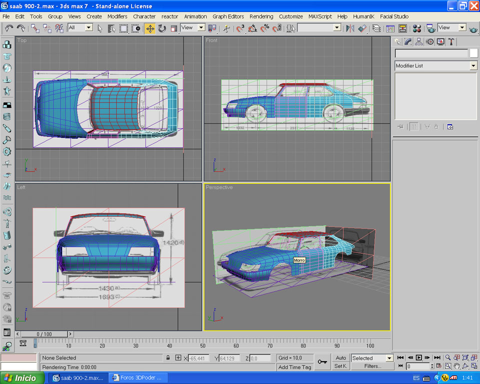480x384 pixels.
Task: Toggle 3D Snaps magnet icon
Action: pos(240,28)
